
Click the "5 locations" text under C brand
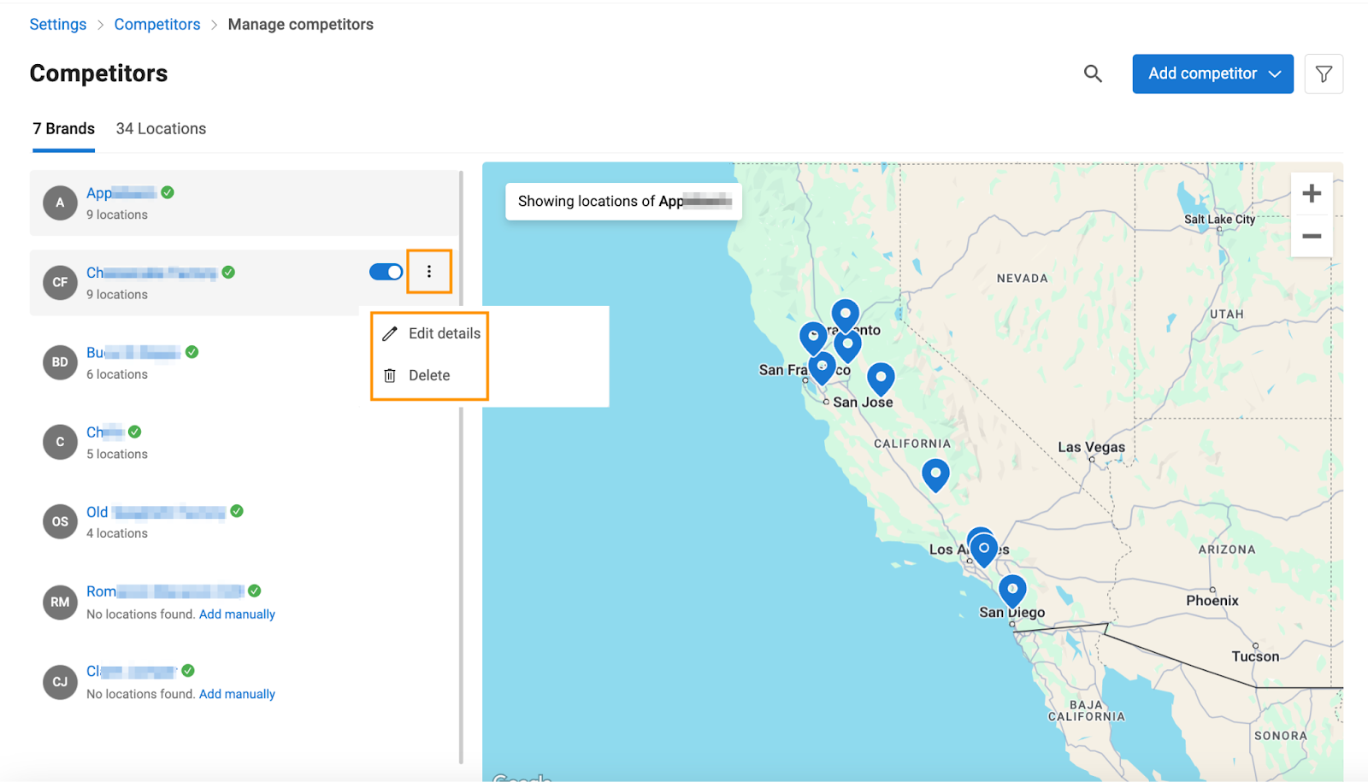[x=117, y=455]
